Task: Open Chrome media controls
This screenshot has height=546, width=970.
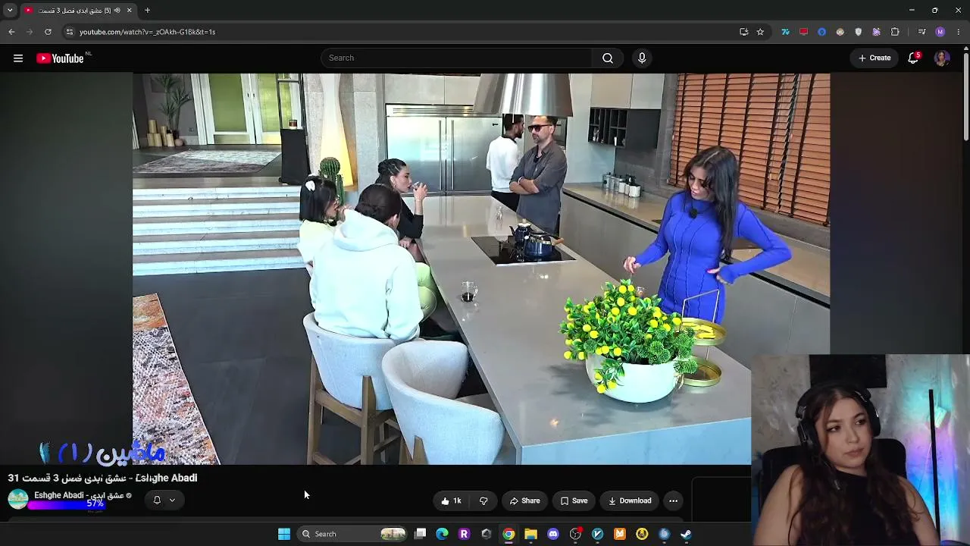Action: [x=921, y=32]
